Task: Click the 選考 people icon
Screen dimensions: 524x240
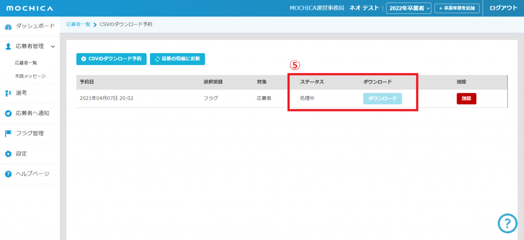Action: point(8,93)
